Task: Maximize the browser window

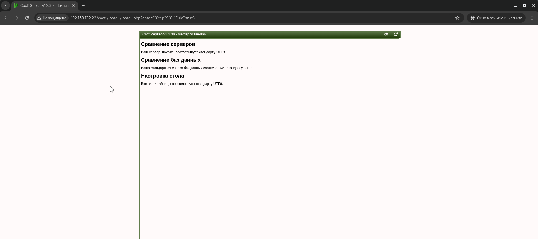Action: (524, 5)
